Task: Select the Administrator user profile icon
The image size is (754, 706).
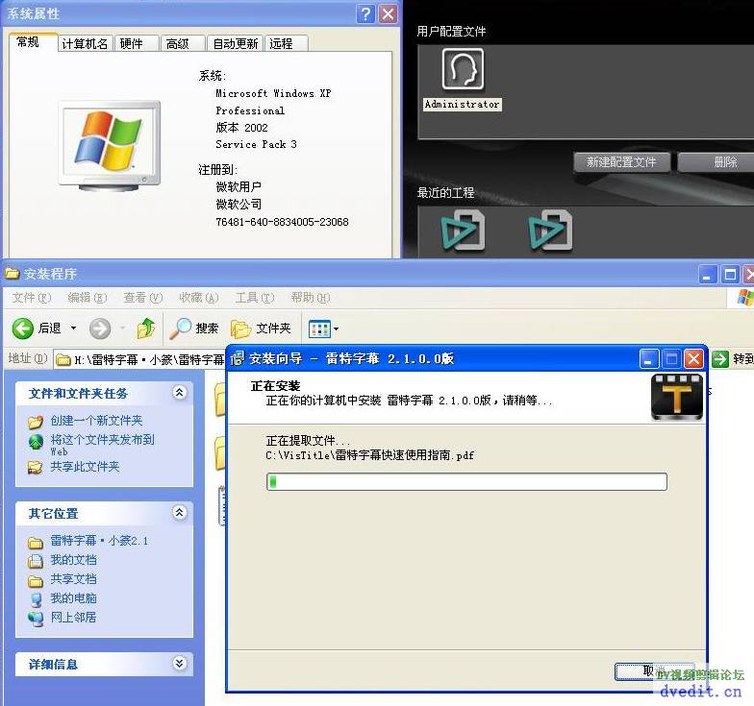Action: pos(463,70)
